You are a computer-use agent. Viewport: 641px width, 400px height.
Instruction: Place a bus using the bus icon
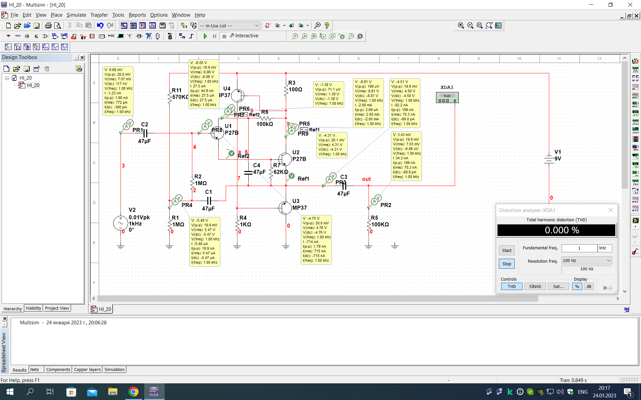(191, 36)
